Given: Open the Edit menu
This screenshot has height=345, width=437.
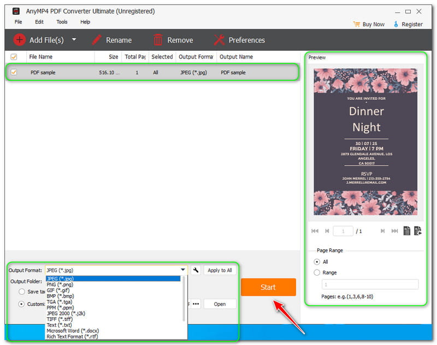Looking at the screenshot, I should (x=39, y=22).
